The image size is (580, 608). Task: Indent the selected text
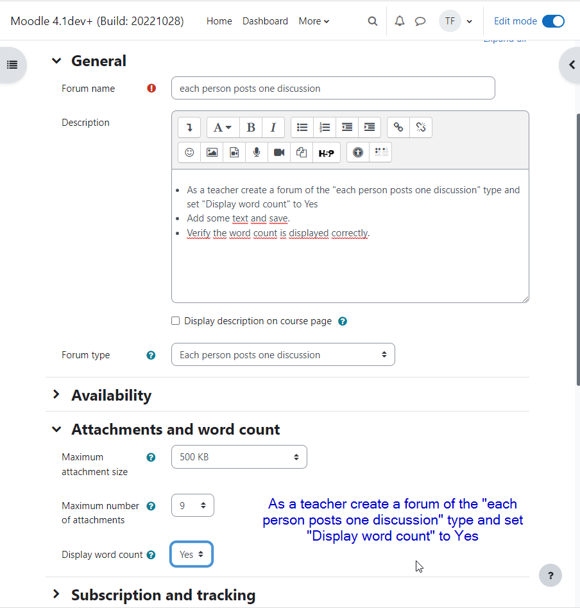[x=369, y=127]
